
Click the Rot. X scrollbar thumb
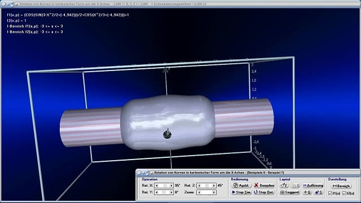(x=165, y=186)
